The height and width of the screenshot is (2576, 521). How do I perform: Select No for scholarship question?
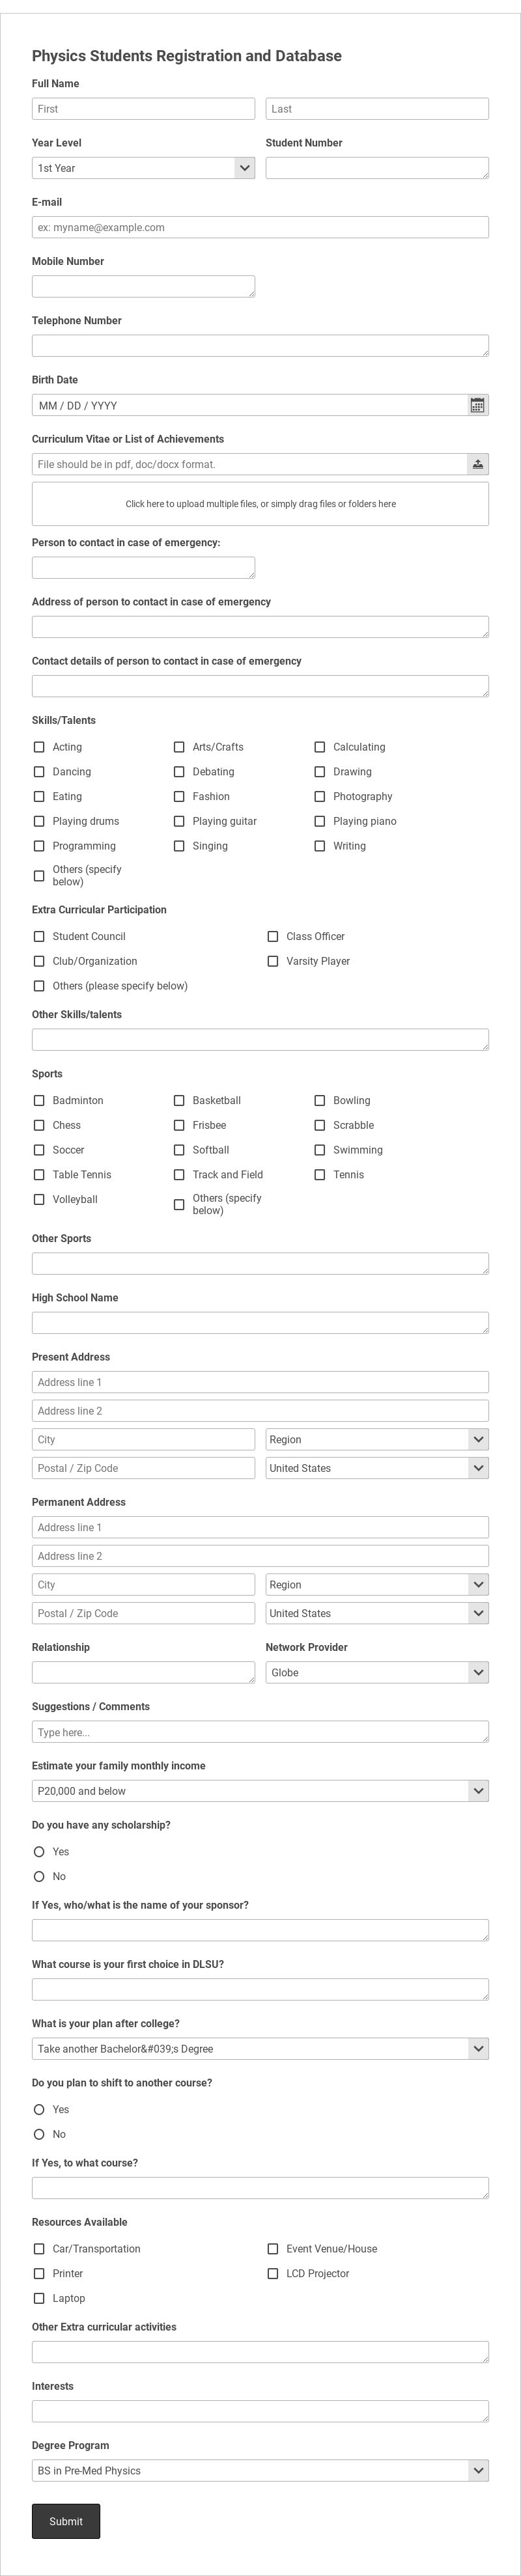(x=39, y=1876)
